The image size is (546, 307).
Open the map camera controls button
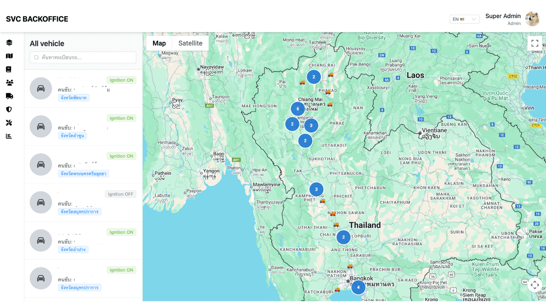[x=534, y=284]
